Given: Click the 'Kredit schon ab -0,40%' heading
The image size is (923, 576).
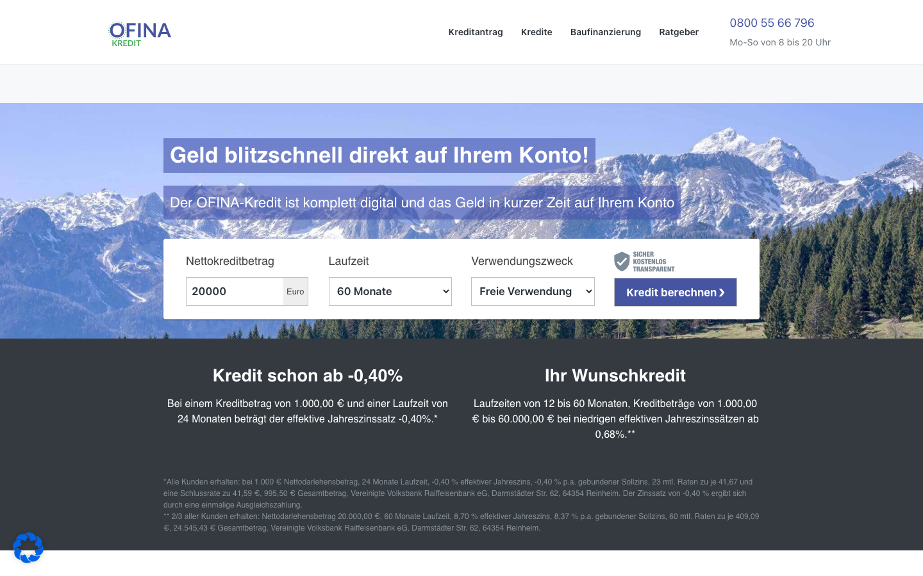Looking at the screenshot, I should (308, 376).
